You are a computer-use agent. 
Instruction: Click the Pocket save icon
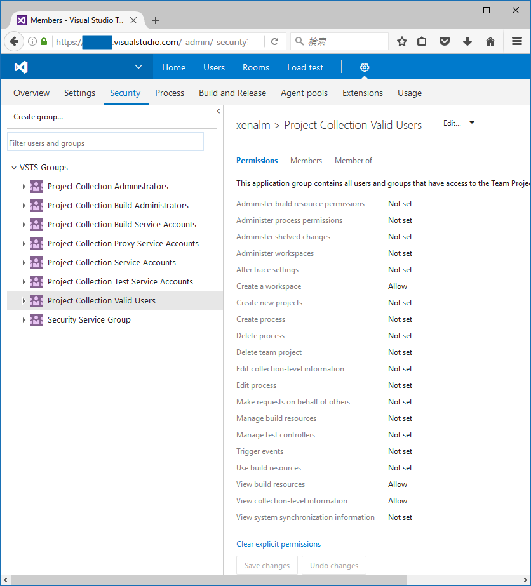pos(445,41)
